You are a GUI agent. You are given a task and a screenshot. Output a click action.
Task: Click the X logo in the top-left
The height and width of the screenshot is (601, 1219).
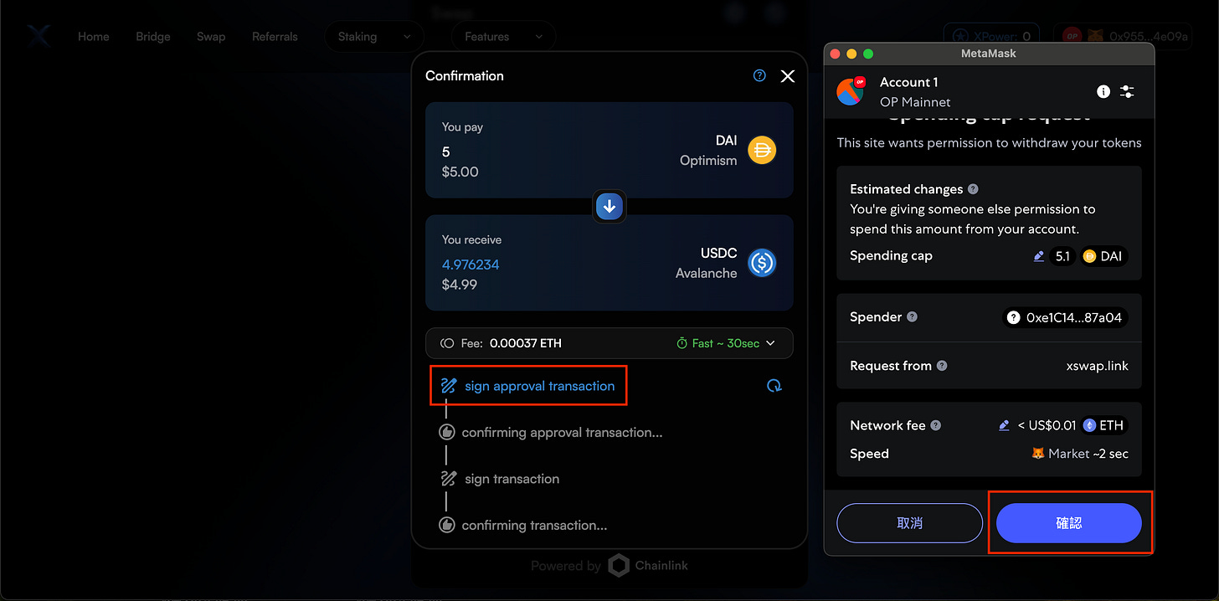click(39, 37)
